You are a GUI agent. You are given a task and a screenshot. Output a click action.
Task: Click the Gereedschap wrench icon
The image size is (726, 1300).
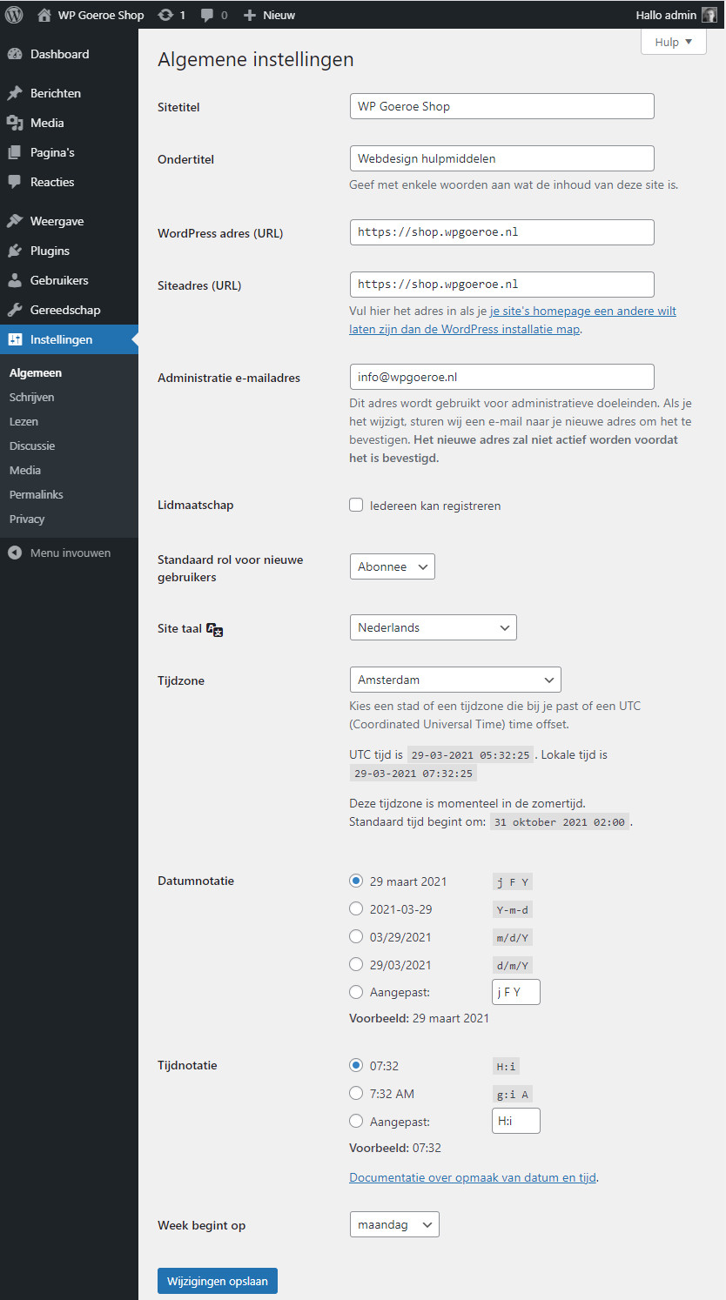15,310
